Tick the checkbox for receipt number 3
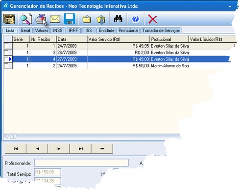The image size is (239, 192). (6, 53)
